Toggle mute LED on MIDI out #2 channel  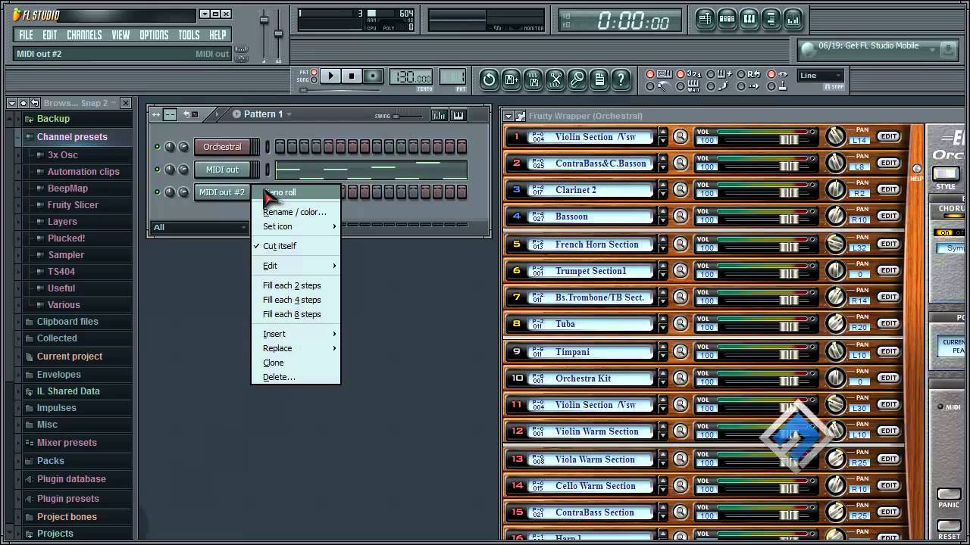158,192
